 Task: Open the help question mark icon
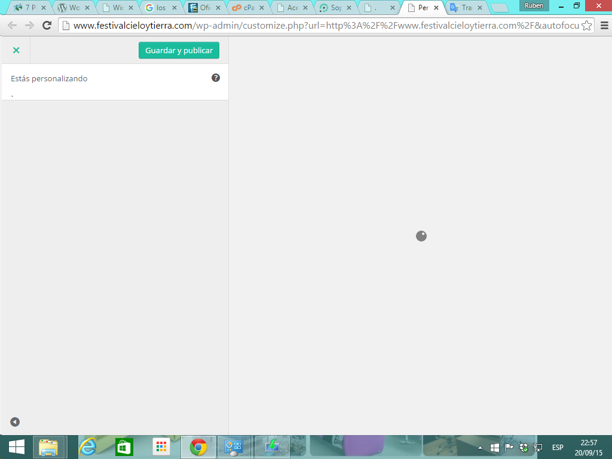[x=216, y=78]
